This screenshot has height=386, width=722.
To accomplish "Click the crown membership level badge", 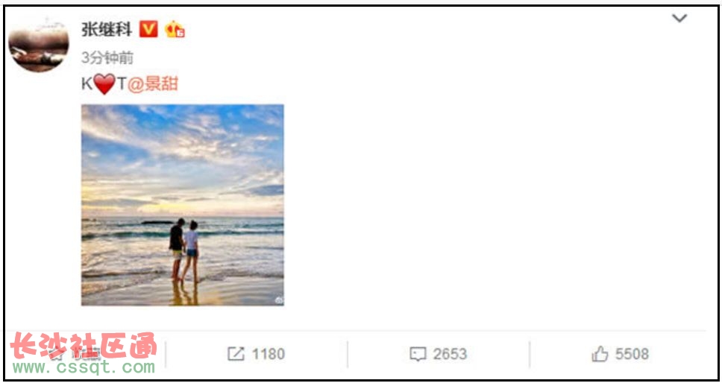I will (175, 30).
